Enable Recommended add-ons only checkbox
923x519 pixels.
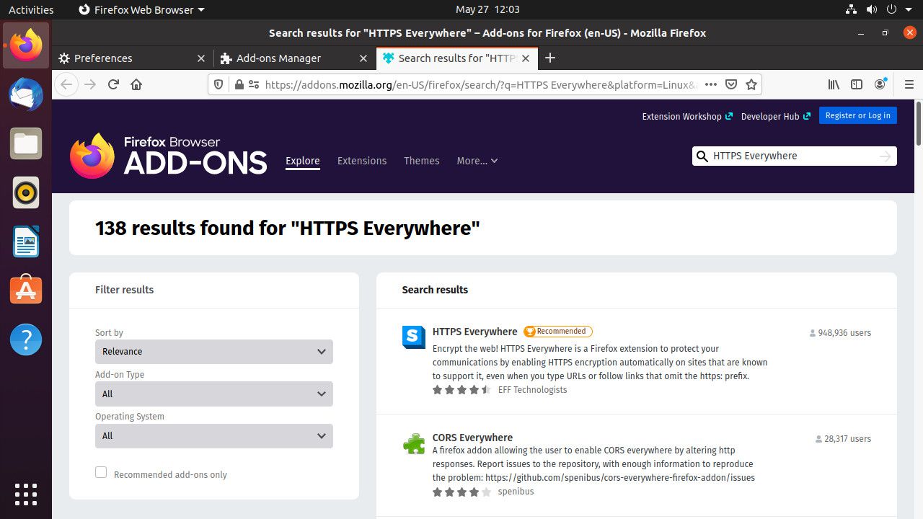click(x=101, y=472)
